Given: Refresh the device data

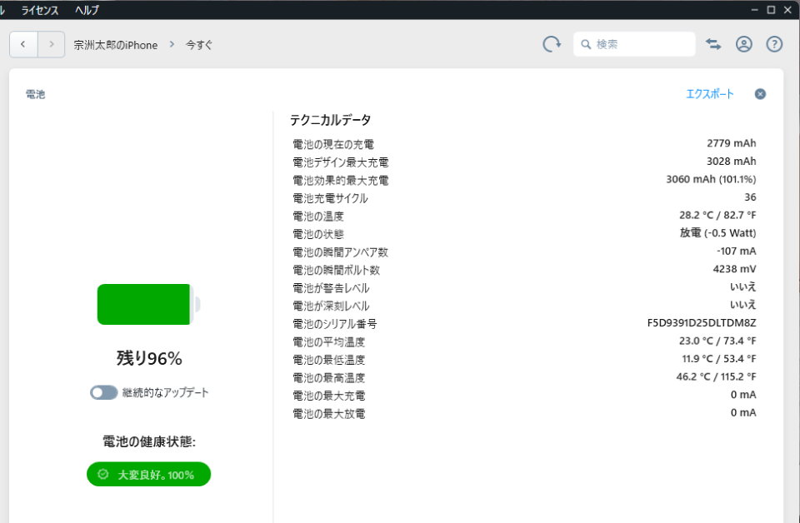Looking at the screenshot, I should tap(552, 44).
